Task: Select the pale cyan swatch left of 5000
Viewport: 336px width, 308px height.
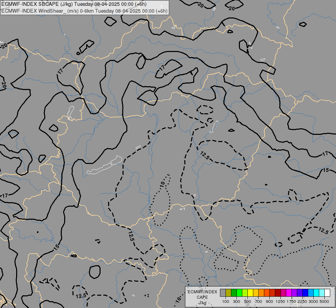Action: [322, 293]
